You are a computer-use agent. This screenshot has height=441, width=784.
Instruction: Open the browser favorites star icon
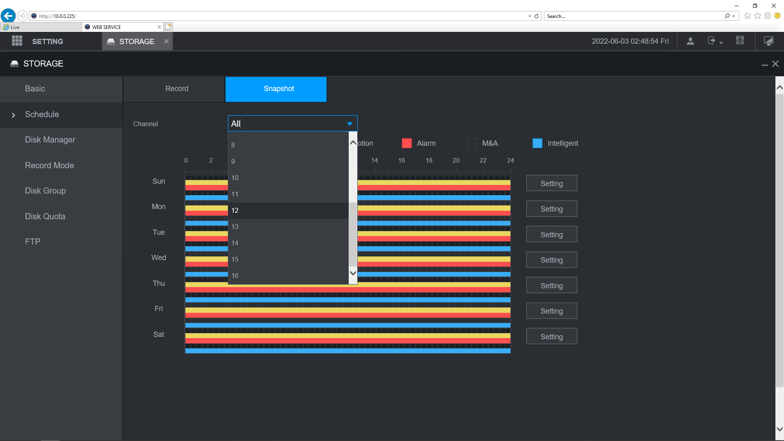[x=757, y=16]
